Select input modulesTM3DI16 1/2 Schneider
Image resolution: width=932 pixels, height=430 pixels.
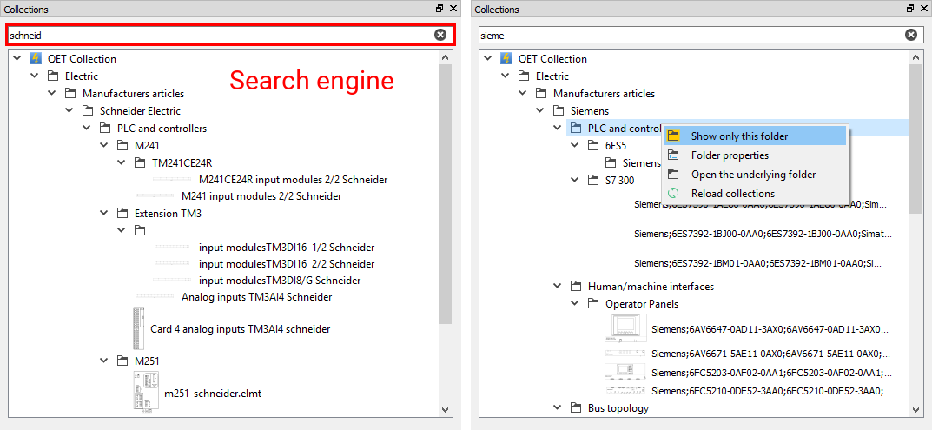click(x=287, y=247)
